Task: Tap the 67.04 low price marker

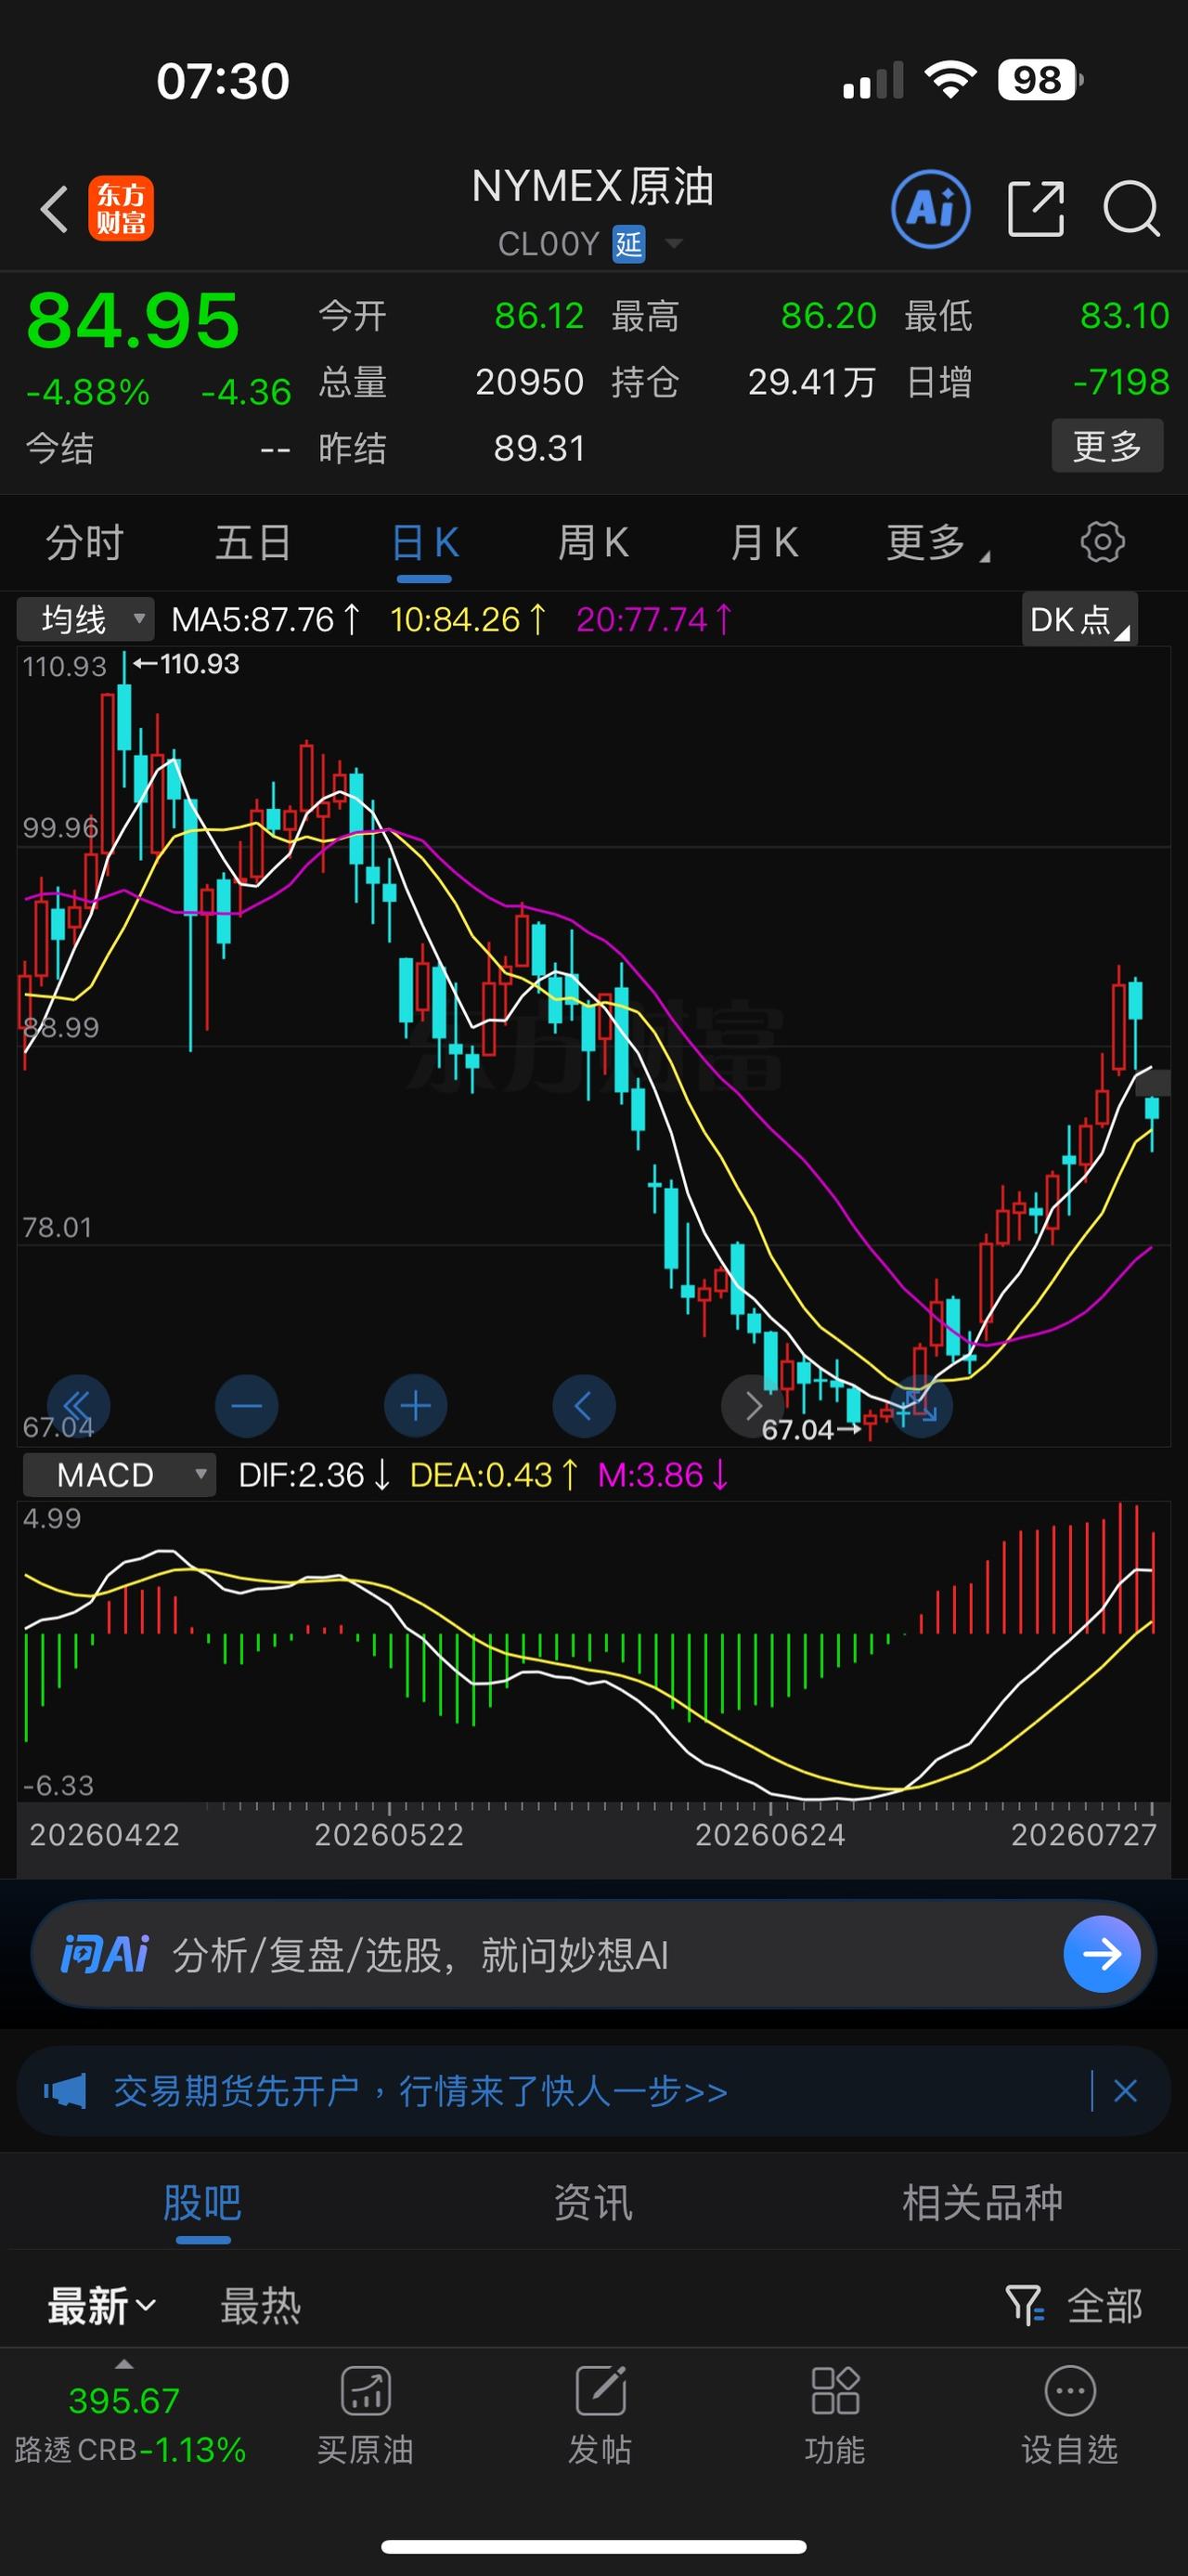Action: [x=810, y=1430]
